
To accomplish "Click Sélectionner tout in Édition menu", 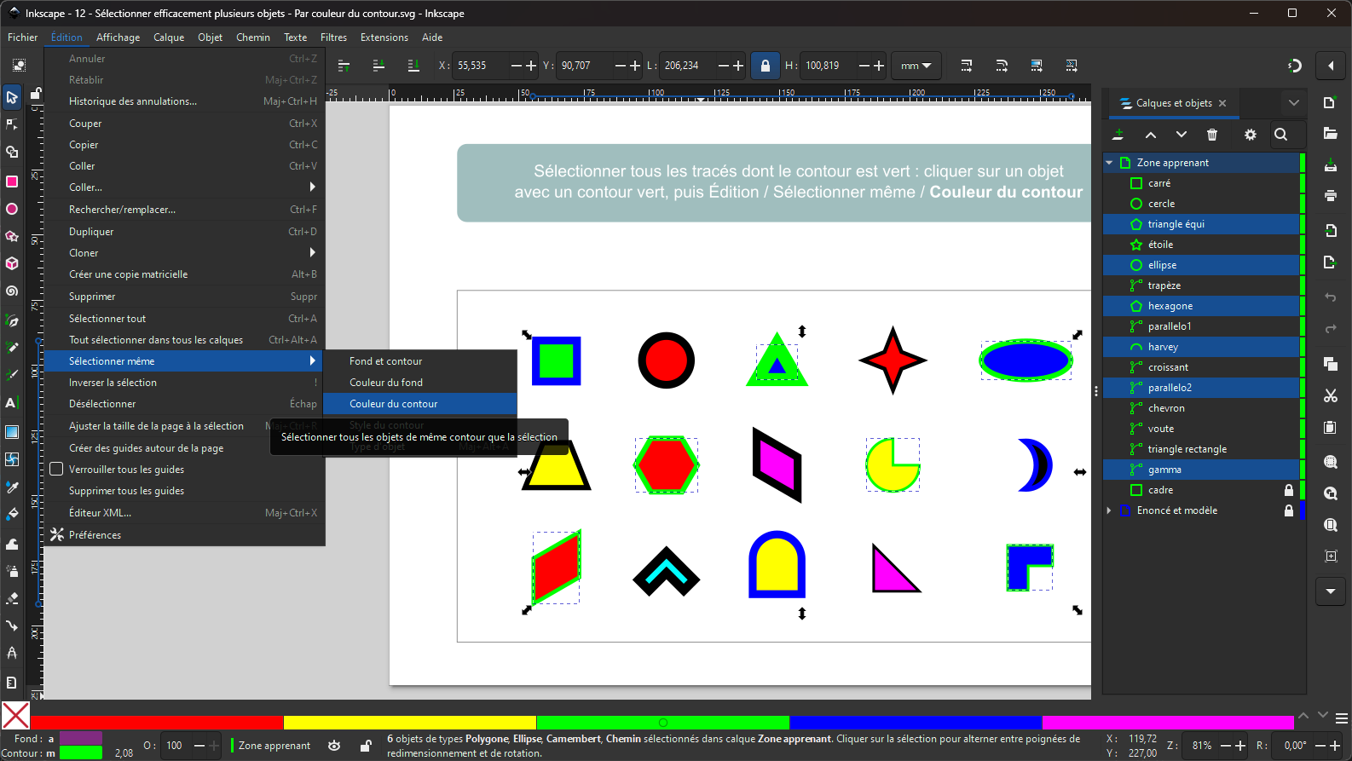I will pos(184,319).
